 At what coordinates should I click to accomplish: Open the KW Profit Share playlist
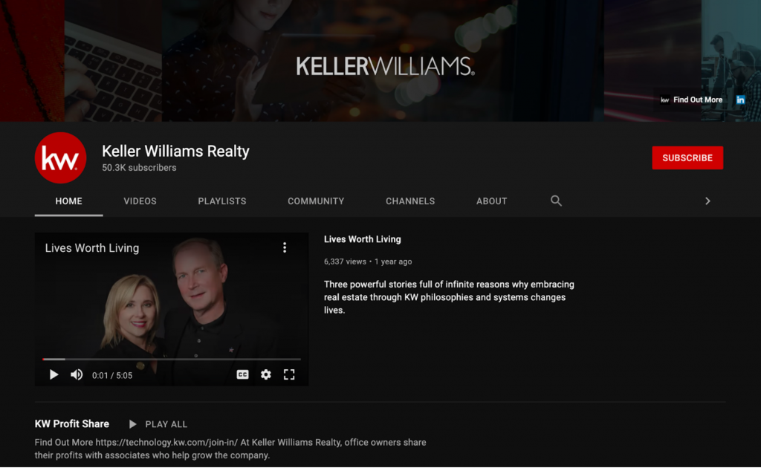[72, 424]
